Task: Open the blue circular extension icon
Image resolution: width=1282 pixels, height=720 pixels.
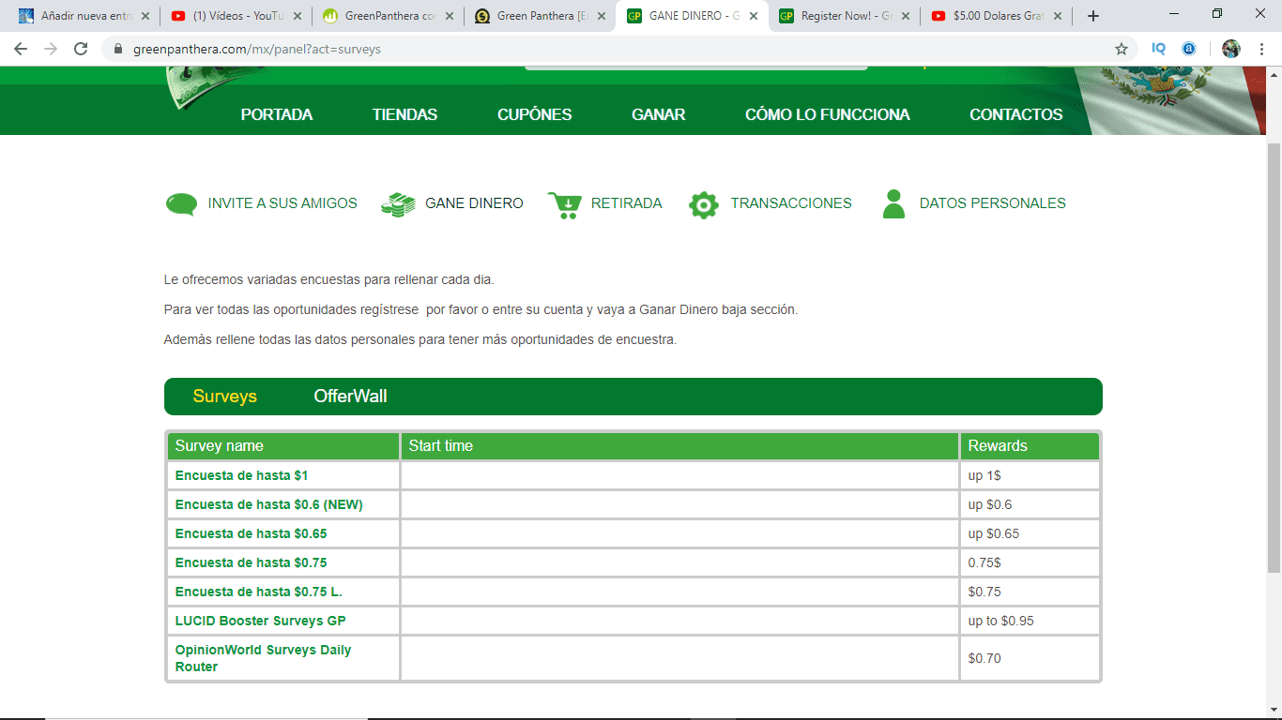Action: click(1189, 49)
